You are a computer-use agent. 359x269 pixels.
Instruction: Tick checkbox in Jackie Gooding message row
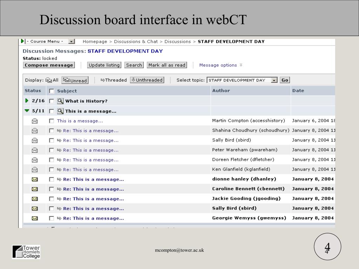(52, 199)
